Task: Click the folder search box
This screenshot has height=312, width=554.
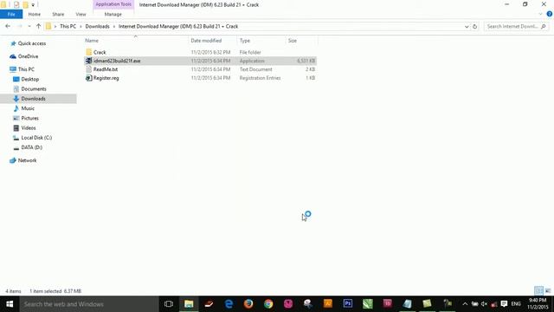Action: pyautogui.click(x=516, y=27)
